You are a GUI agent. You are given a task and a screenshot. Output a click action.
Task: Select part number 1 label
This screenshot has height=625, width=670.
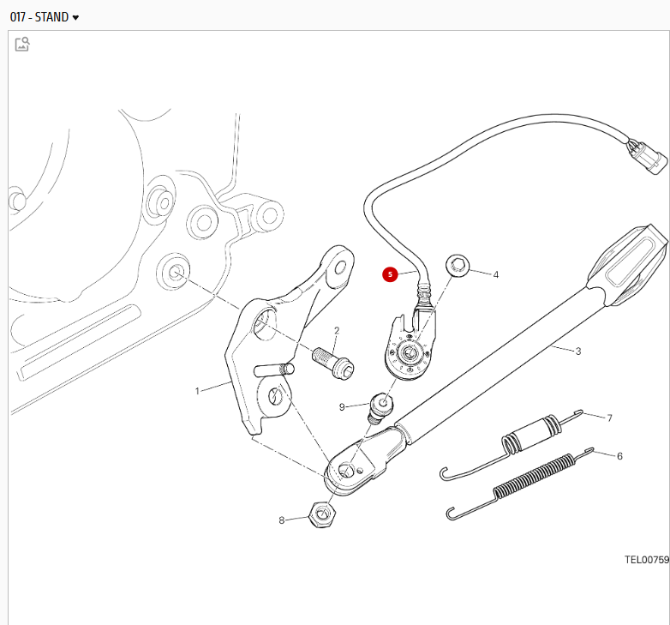pyautogui.click(x=197, y=391)
